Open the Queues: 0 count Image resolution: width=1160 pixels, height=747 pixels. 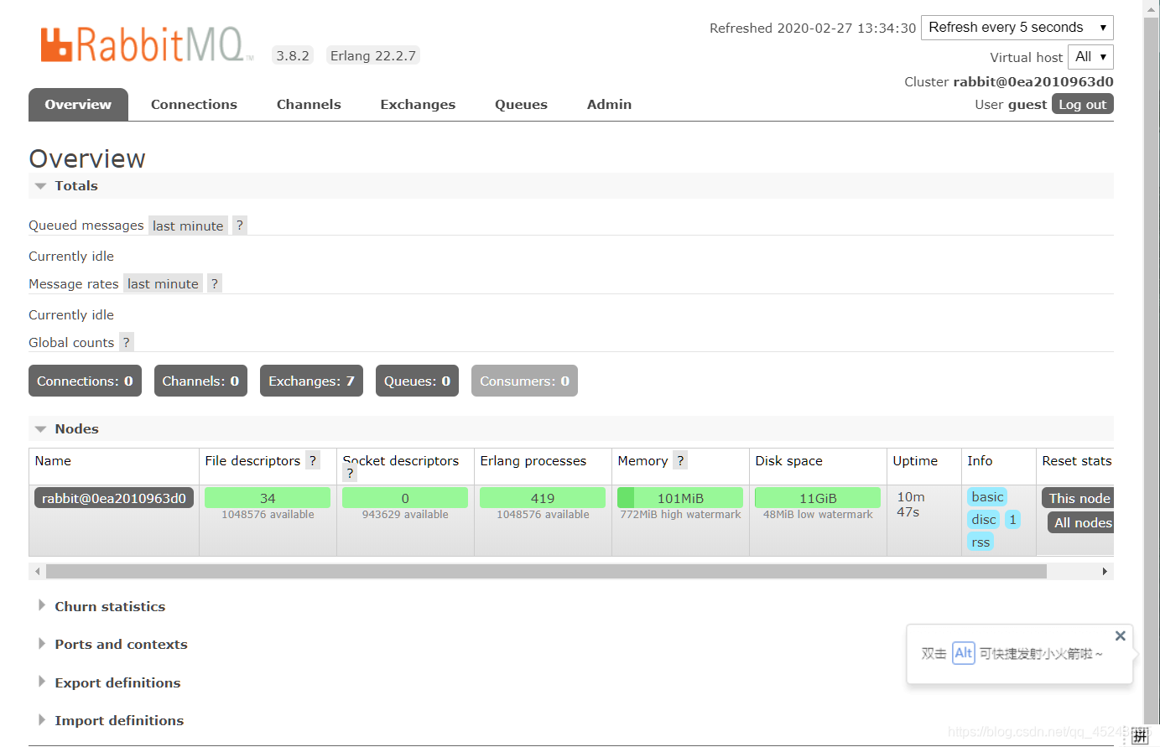click(417, 381)
